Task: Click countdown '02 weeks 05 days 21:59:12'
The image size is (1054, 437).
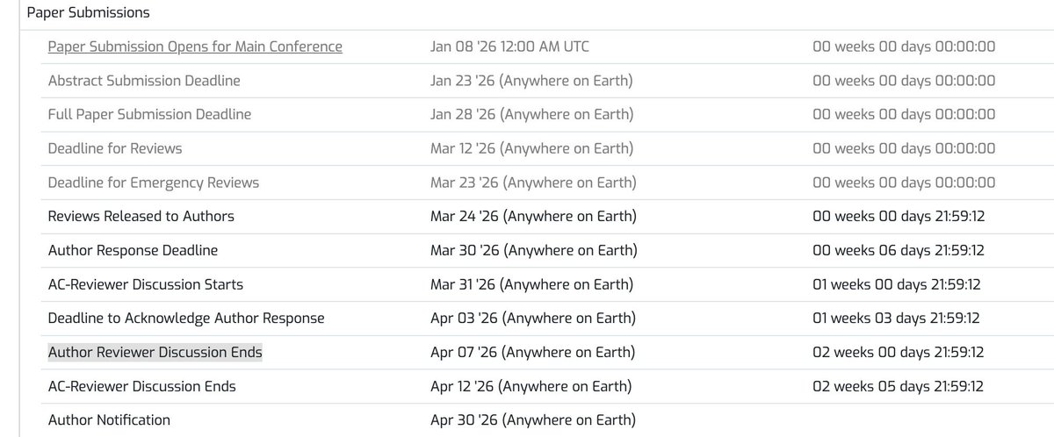Action: [x=898, y=386]
